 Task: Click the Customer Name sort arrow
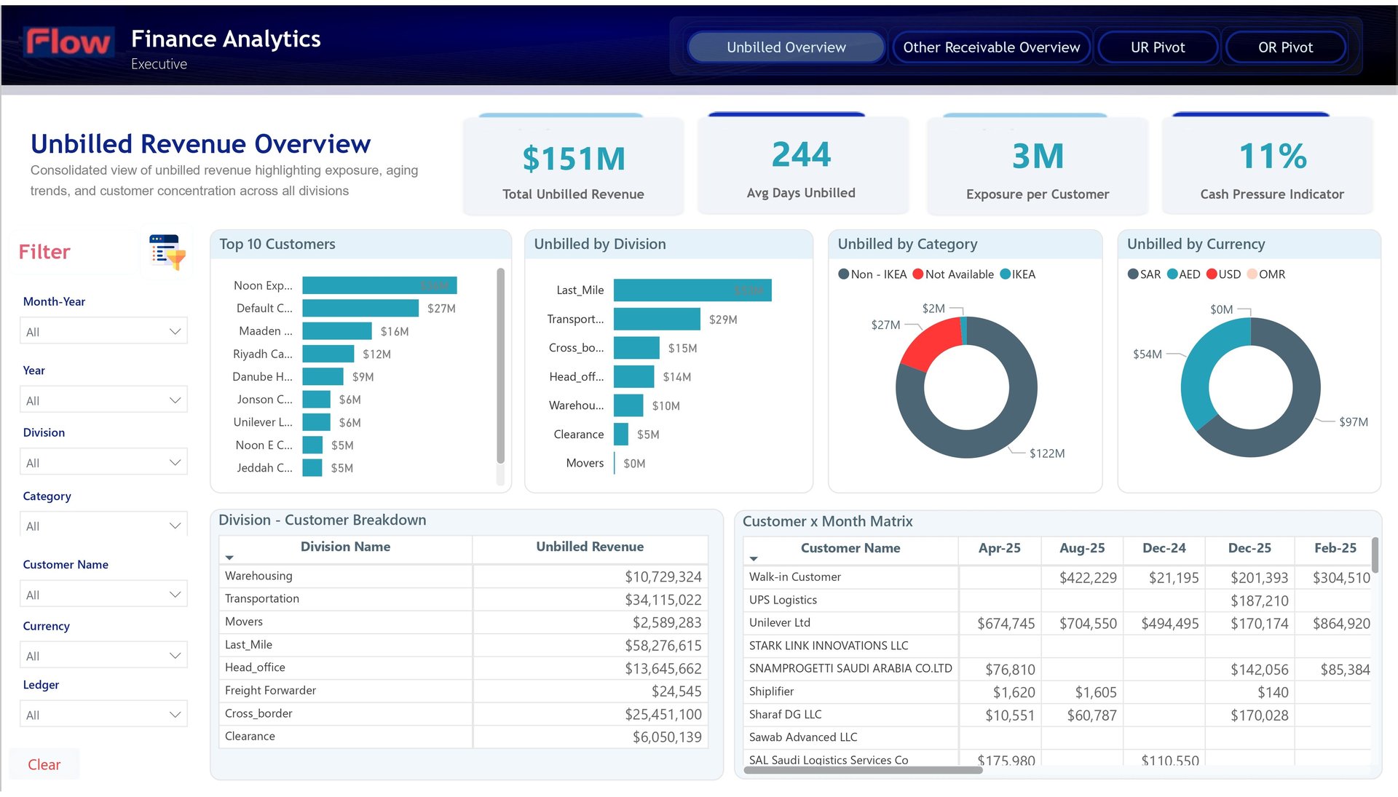754,559
